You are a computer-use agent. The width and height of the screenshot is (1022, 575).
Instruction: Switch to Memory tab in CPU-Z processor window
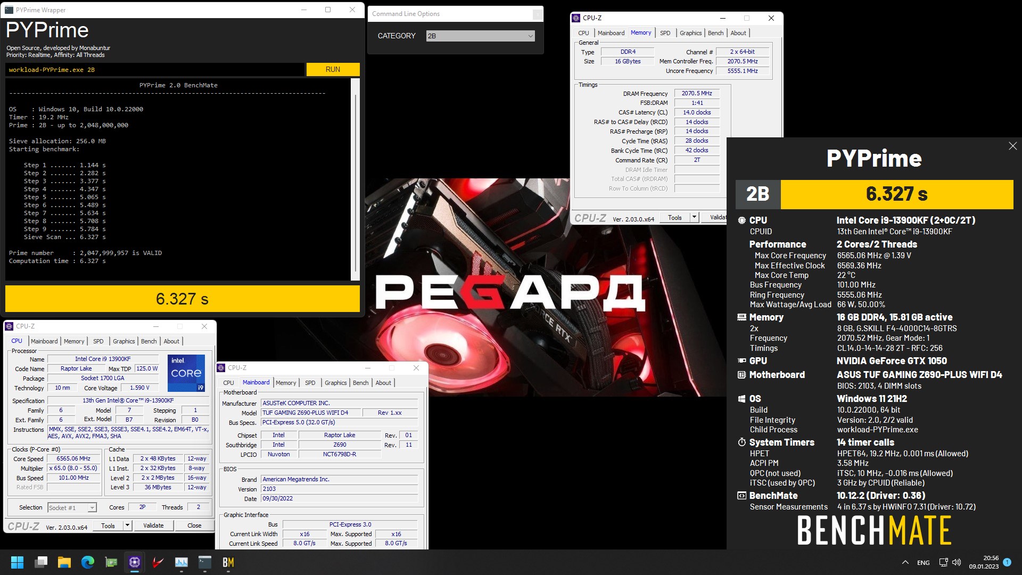click(74, 341)
